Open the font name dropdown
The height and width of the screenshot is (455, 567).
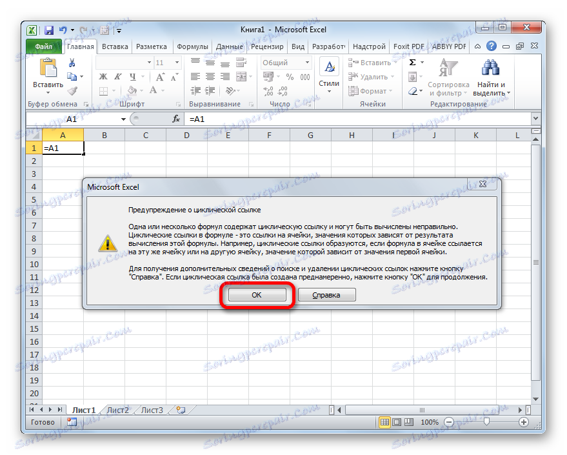click(x=149, y=63)
